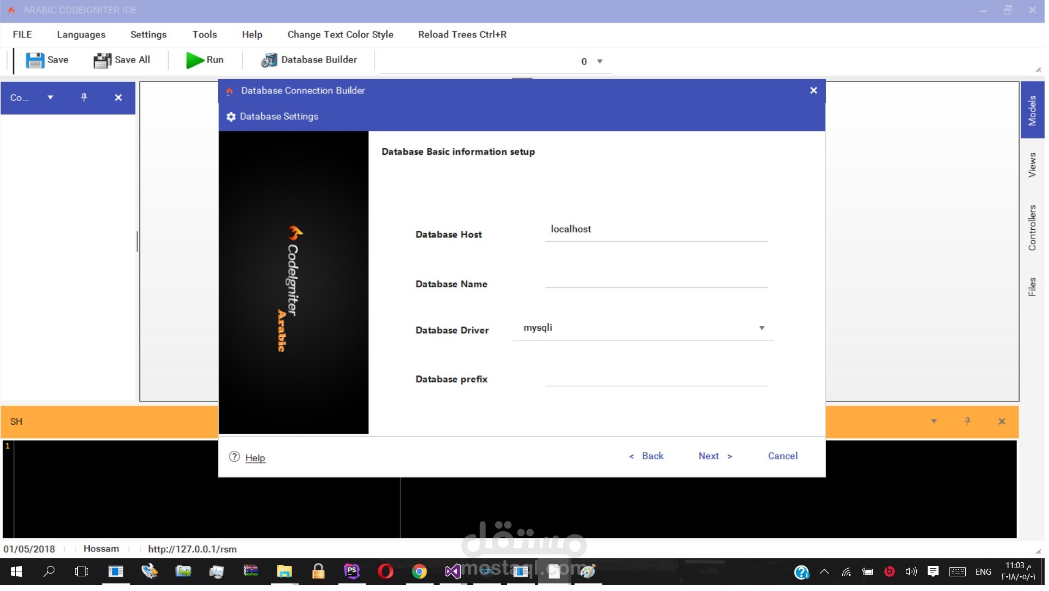Pin the SH output panel

(x=968, y=421)
